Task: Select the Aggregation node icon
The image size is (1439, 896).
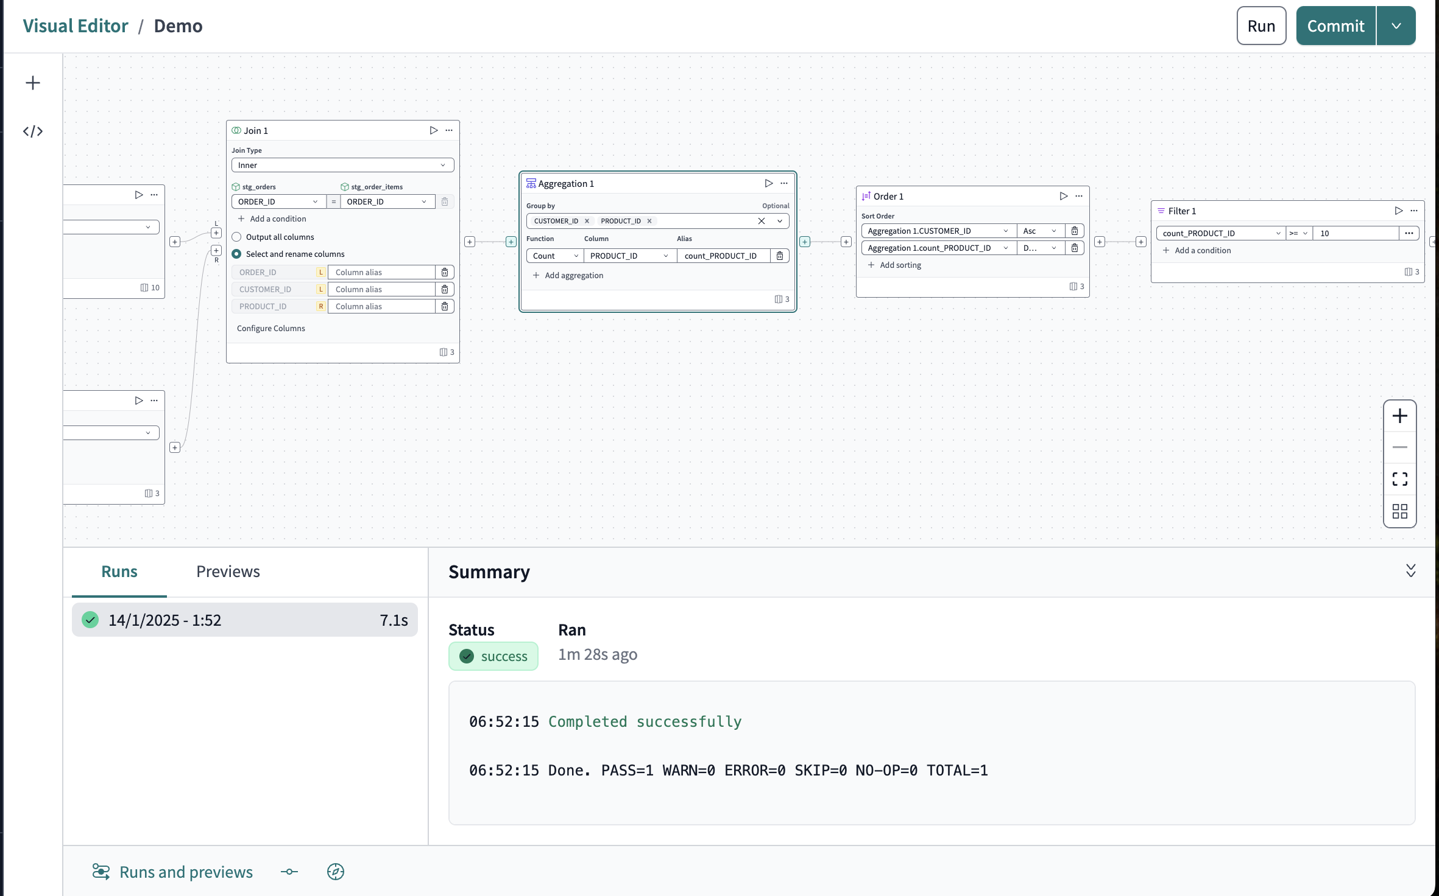Action: pos(531,183)
